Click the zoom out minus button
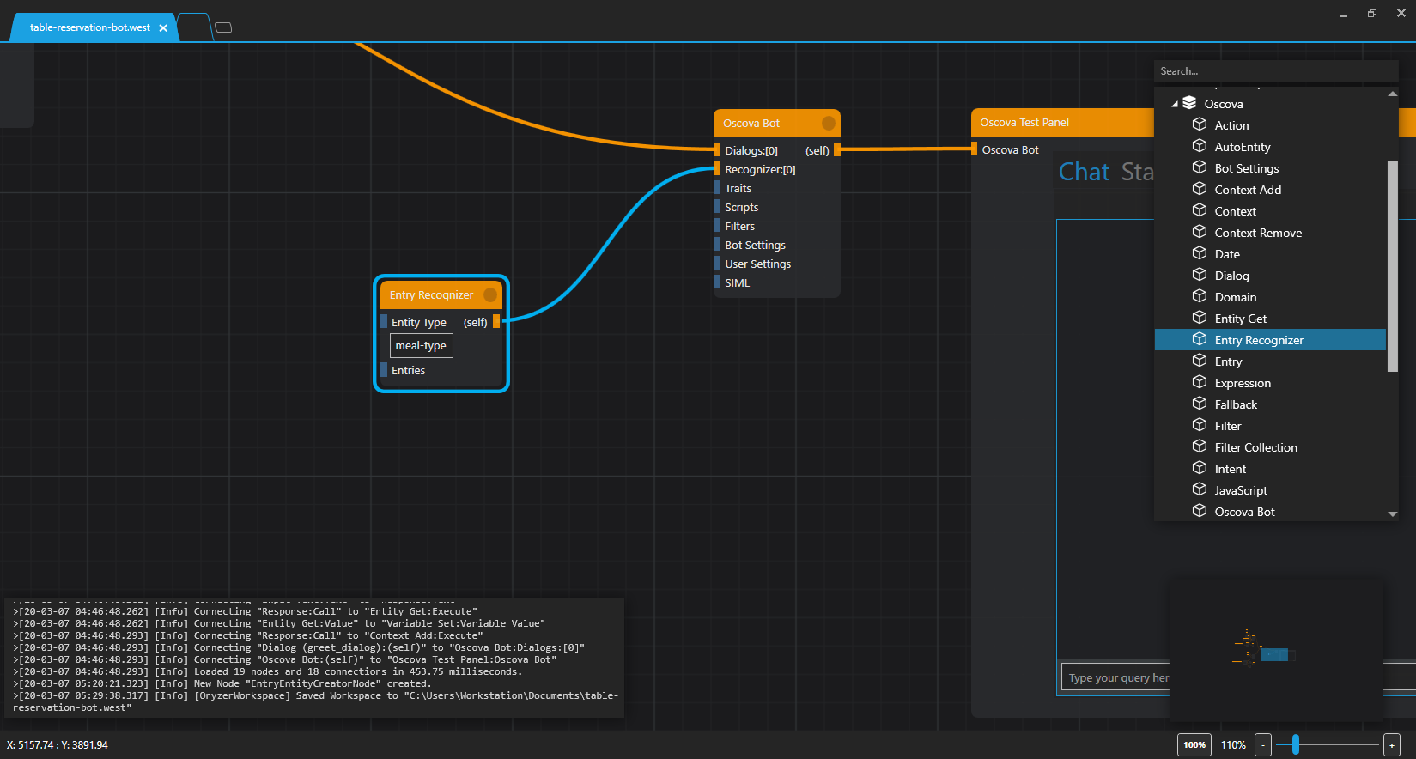Viewport: 1416px width, 759px height. click(x=1263, y=744)
